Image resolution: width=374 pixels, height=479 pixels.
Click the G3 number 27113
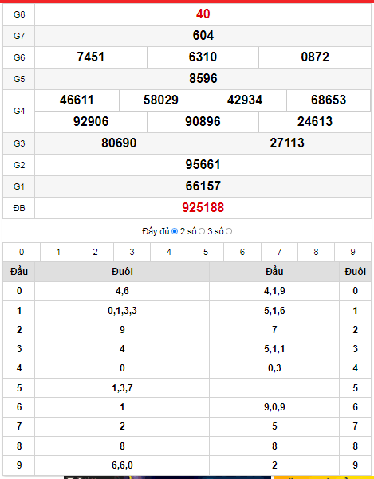pos(287,143)
